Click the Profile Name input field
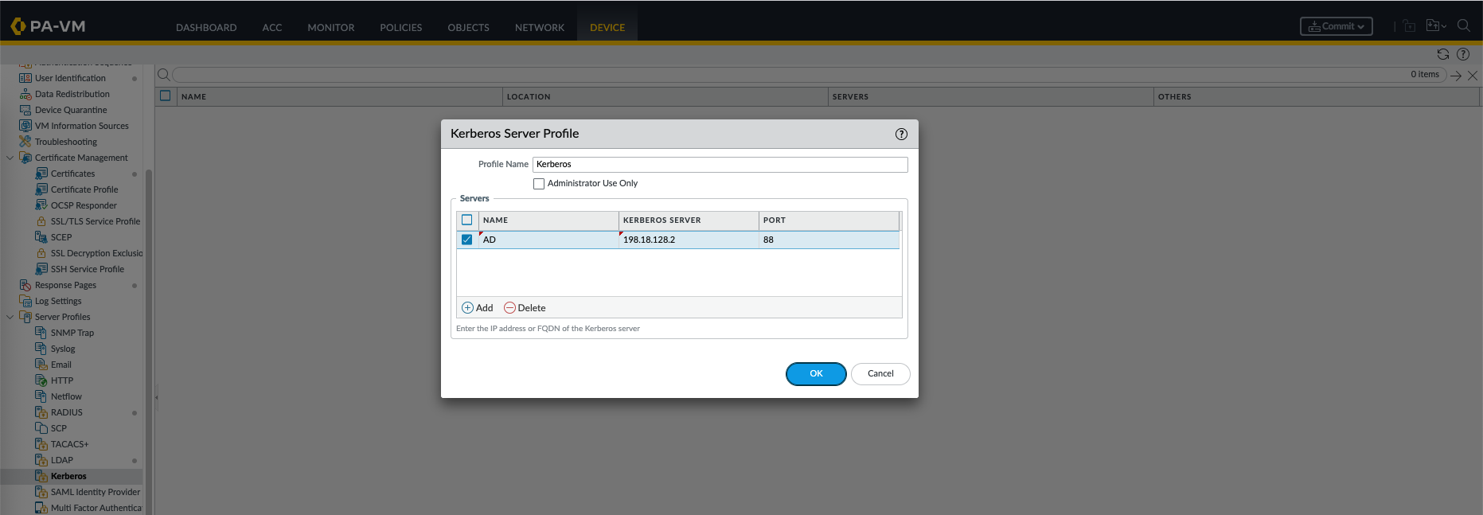1483x515 pixels. coord(719,165)
